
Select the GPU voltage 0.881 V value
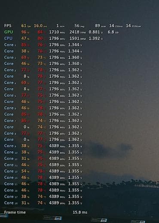(x=96, y=32)
